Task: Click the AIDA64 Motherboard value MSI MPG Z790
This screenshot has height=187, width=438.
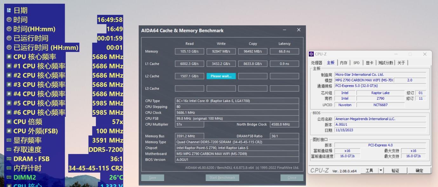Action: click(x=237, y=154)
